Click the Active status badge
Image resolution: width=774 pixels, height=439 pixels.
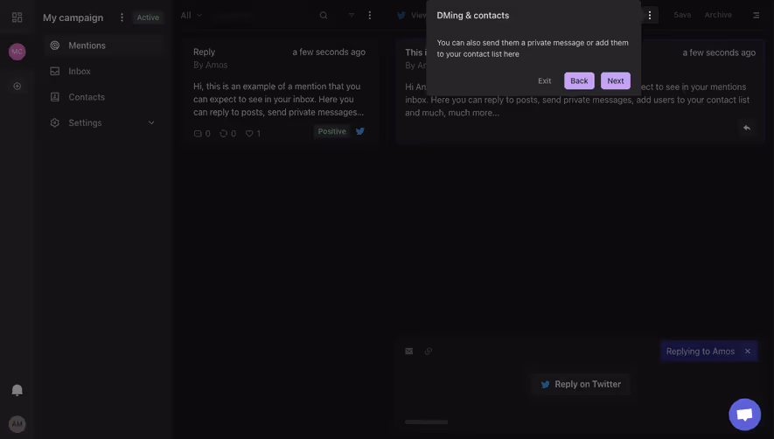tap(148, 17)
